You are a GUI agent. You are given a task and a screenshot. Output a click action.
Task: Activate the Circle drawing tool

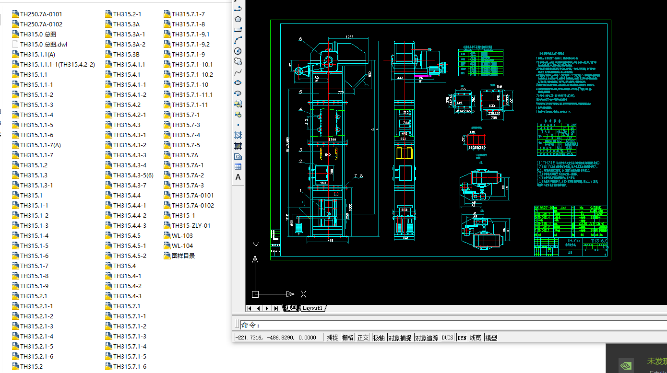click(238, 51)
